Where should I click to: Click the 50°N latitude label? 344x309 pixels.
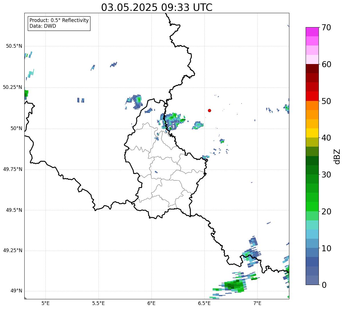pos(16,128)
